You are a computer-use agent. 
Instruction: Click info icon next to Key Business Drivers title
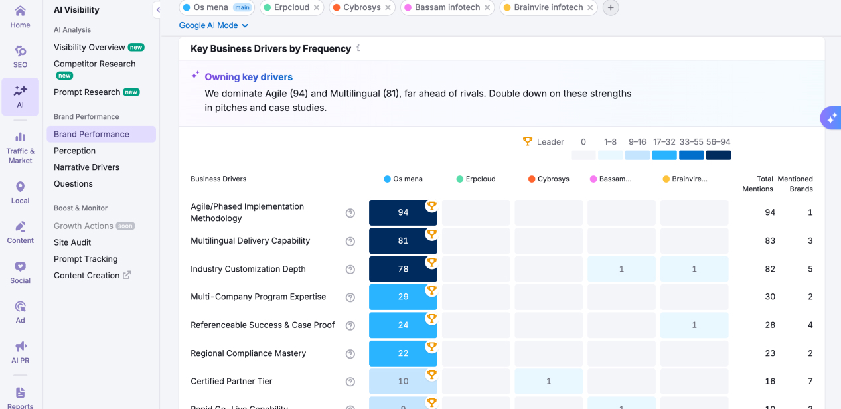358,48
